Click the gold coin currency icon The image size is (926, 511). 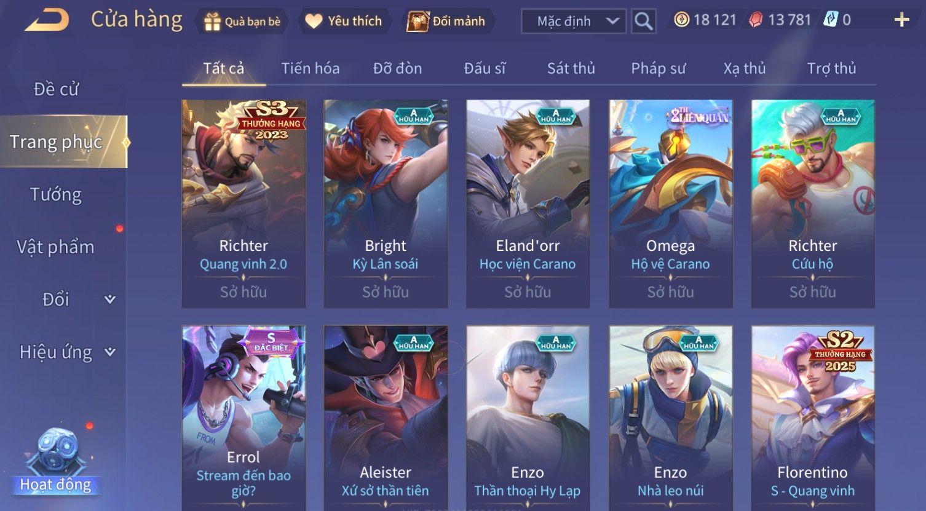681,20
